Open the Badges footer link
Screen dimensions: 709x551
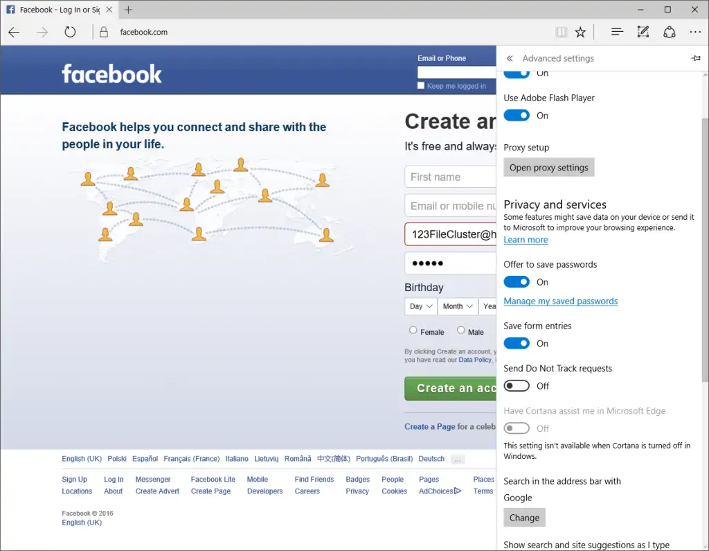click(358, 479)
